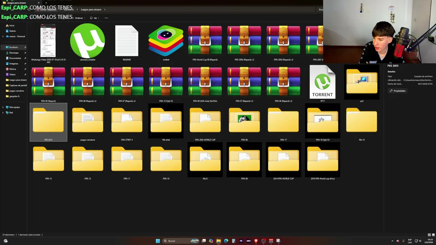
Task: Open Capturas de pantalla sidebar folder
Action: coord(16,85)
